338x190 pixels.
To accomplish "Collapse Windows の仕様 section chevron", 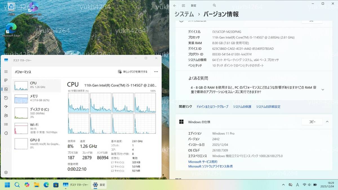I will 327,122.
